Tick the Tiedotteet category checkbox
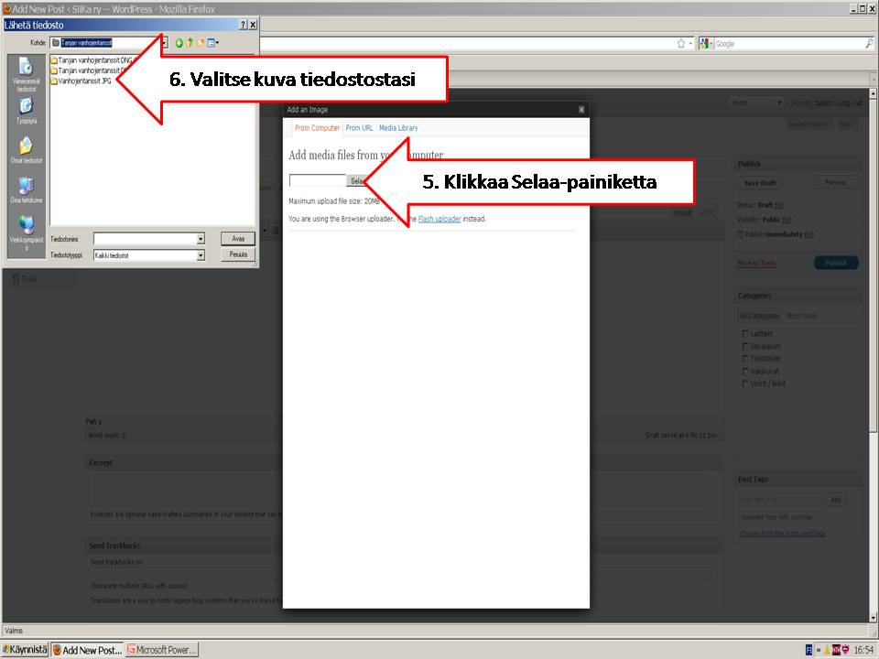879x659 pixels. (745, 359)
